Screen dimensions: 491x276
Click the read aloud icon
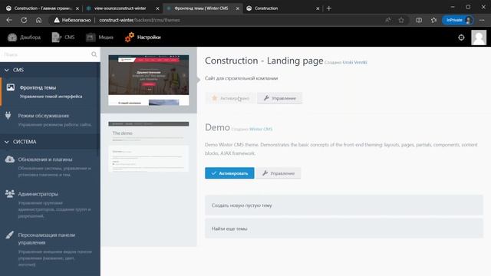[x=388, y=20]
